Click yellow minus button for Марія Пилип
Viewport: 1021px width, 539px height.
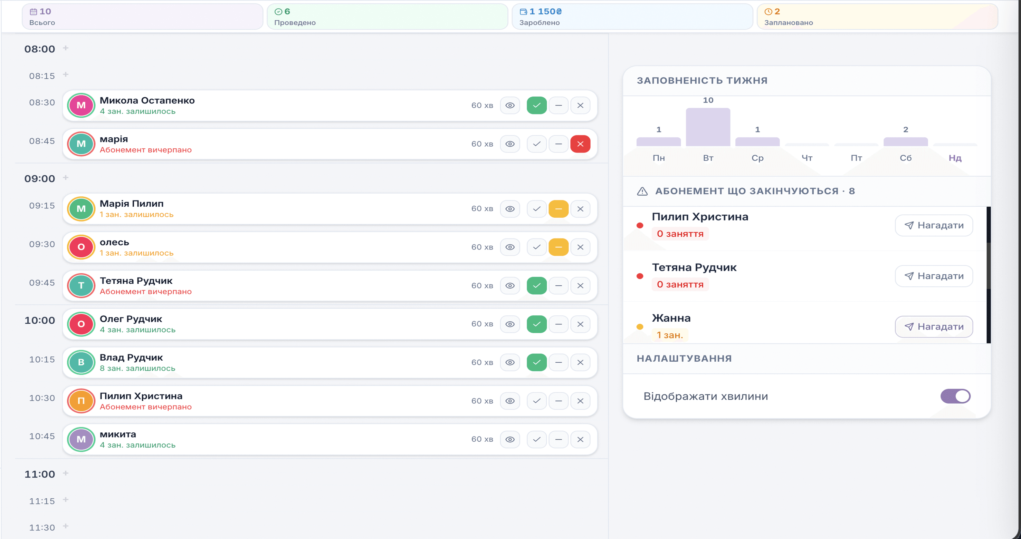pyautogui.click(x=559, y=209)
